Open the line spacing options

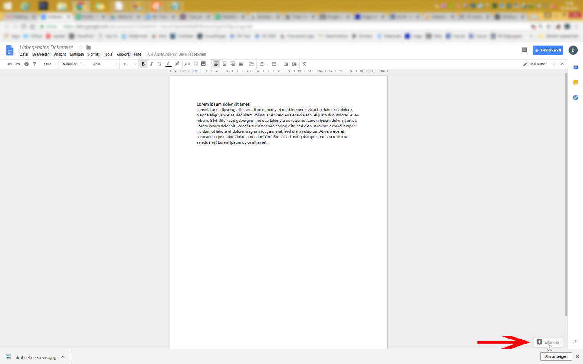click(251, 64)
